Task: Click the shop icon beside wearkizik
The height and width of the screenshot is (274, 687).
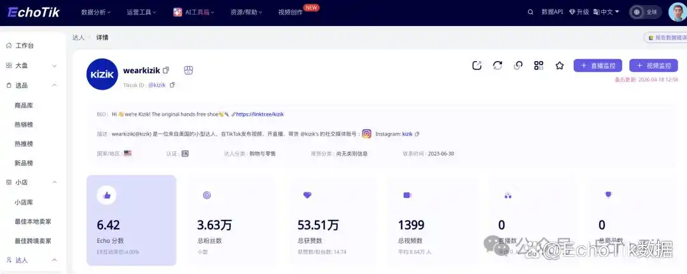Action: pos(188,71)
